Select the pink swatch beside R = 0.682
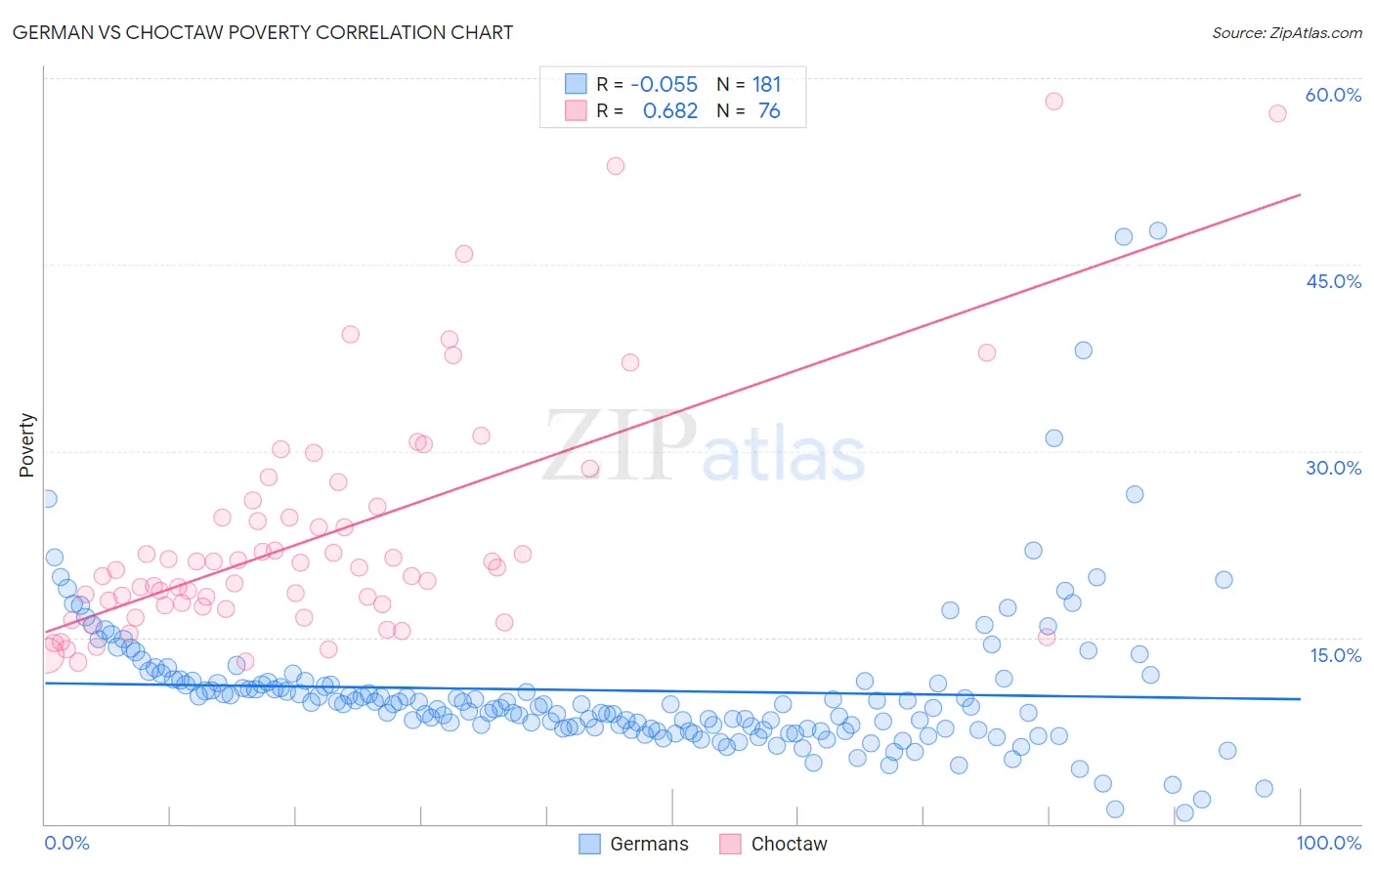Image resolution: width=1374 pixels, height=871 pixels. (x=577, y=111)
